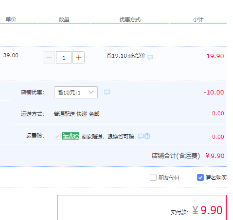The image size is (233, 220).
Task: Click the comment icon after 退换货可赔
Action: coord(141,136)
